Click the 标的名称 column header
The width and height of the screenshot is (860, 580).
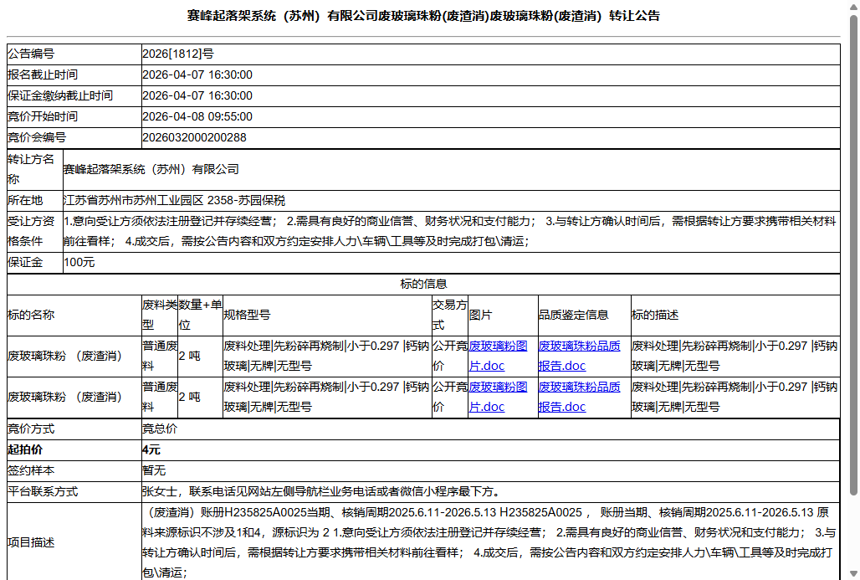[31, 315]
